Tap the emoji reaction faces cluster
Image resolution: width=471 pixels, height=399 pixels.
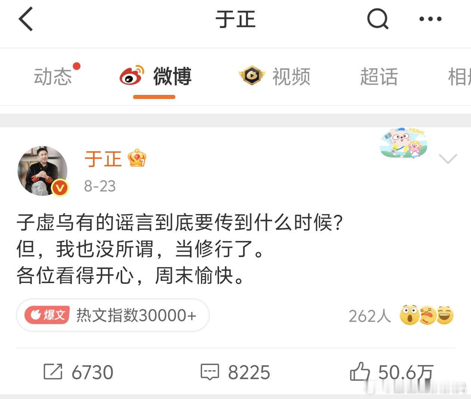point(427,315)
